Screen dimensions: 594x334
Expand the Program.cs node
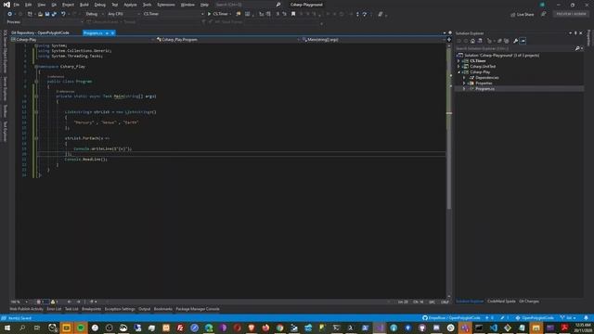[464, 89]
